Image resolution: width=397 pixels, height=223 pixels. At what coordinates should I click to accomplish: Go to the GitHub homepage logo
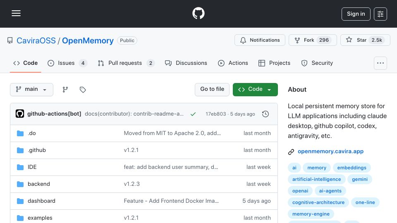coord(198,13)
